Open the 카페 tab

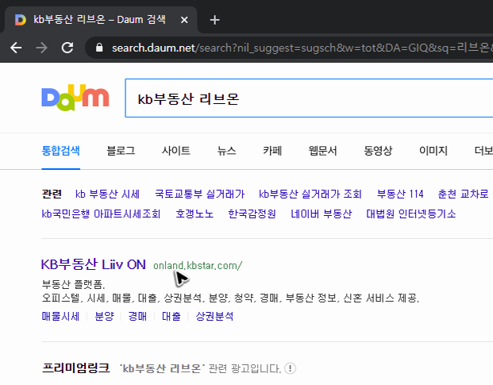(272, 151)
